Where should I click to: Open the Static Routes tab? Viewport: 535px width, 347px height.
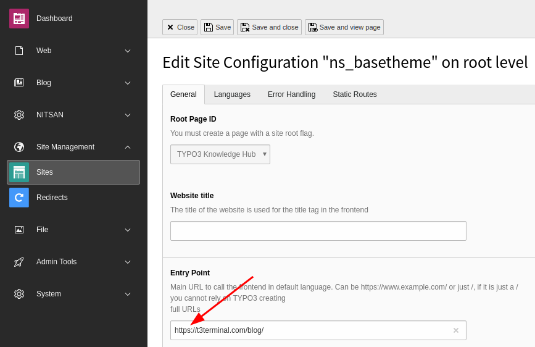(354, 94)
